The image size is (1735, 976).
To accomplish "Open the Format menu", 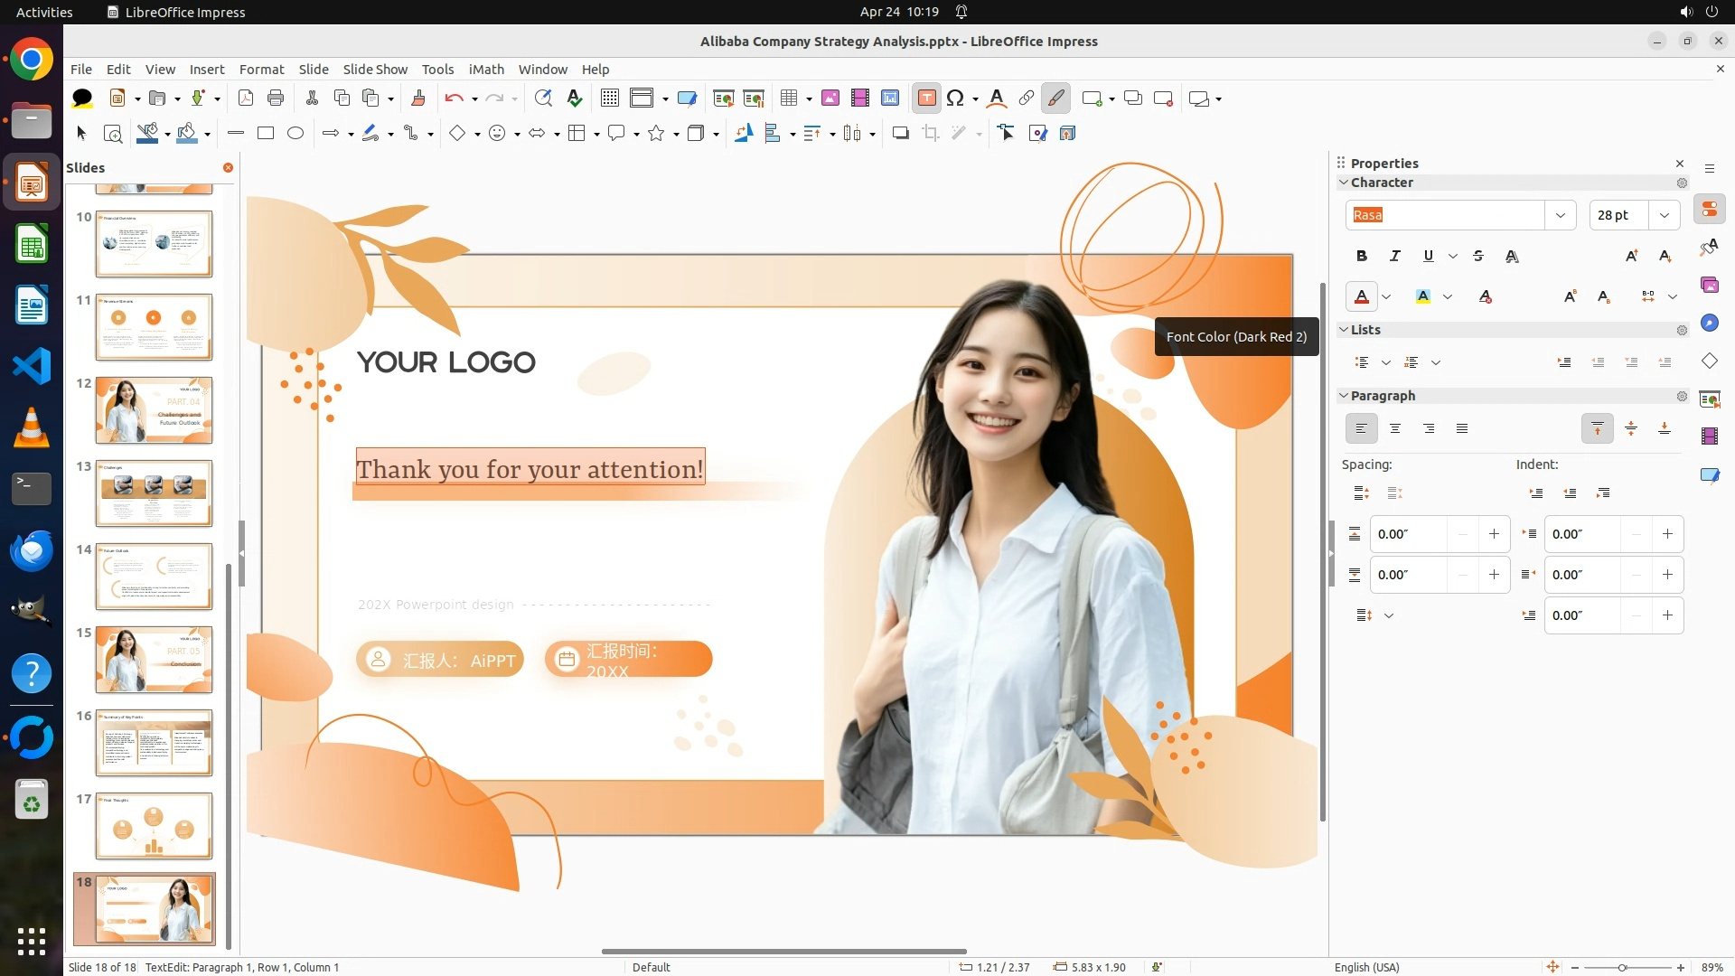I will [261, 70].
